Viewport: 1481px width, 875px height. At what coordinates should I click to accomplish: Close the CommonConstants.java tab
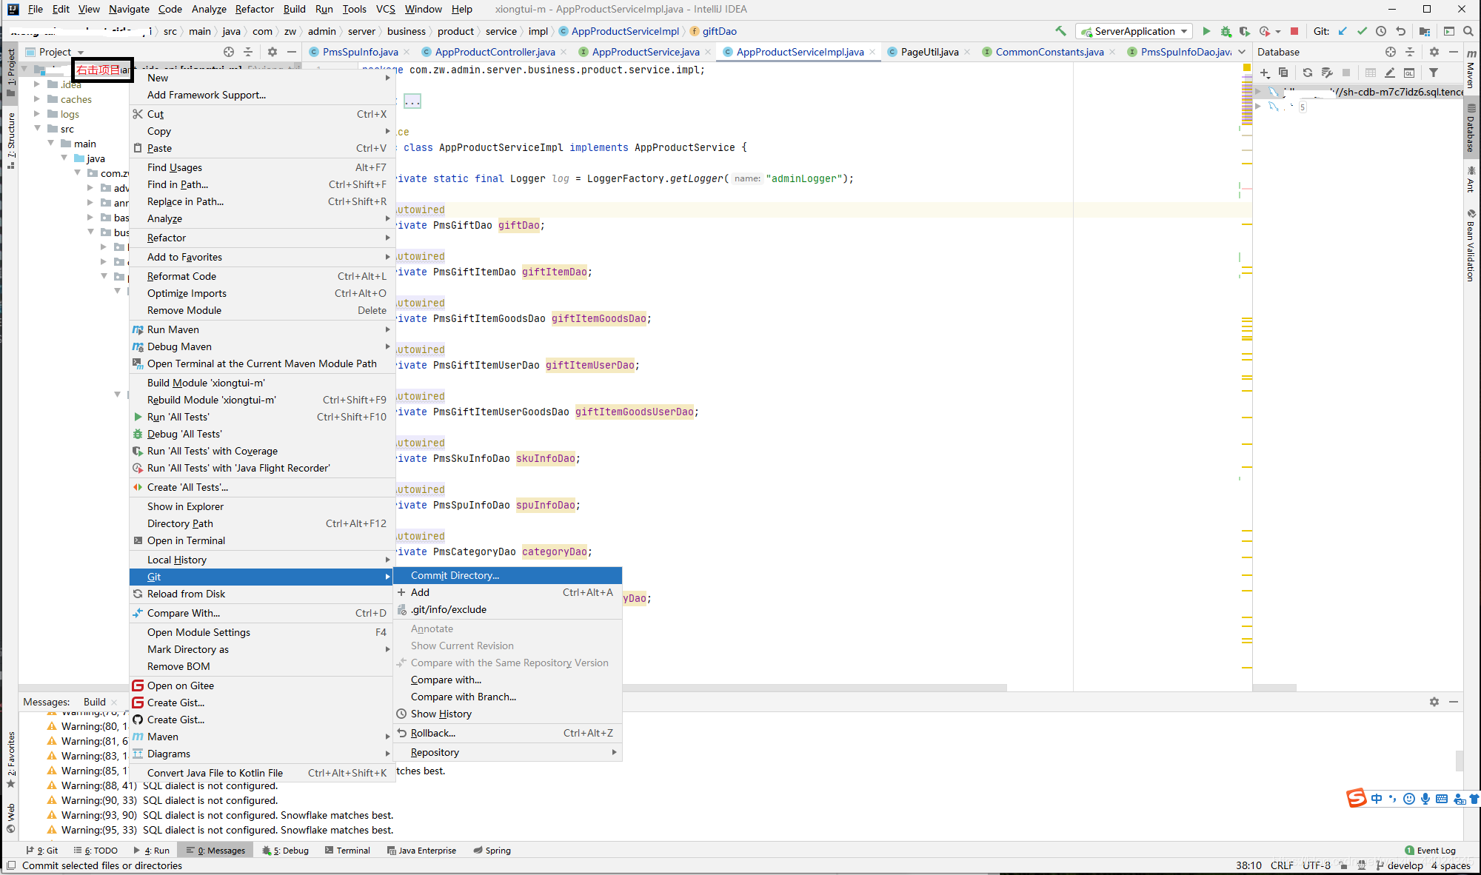click(1112, 52)
